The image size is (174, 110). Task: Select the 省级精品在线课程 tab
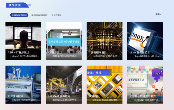tap(19, 15)
